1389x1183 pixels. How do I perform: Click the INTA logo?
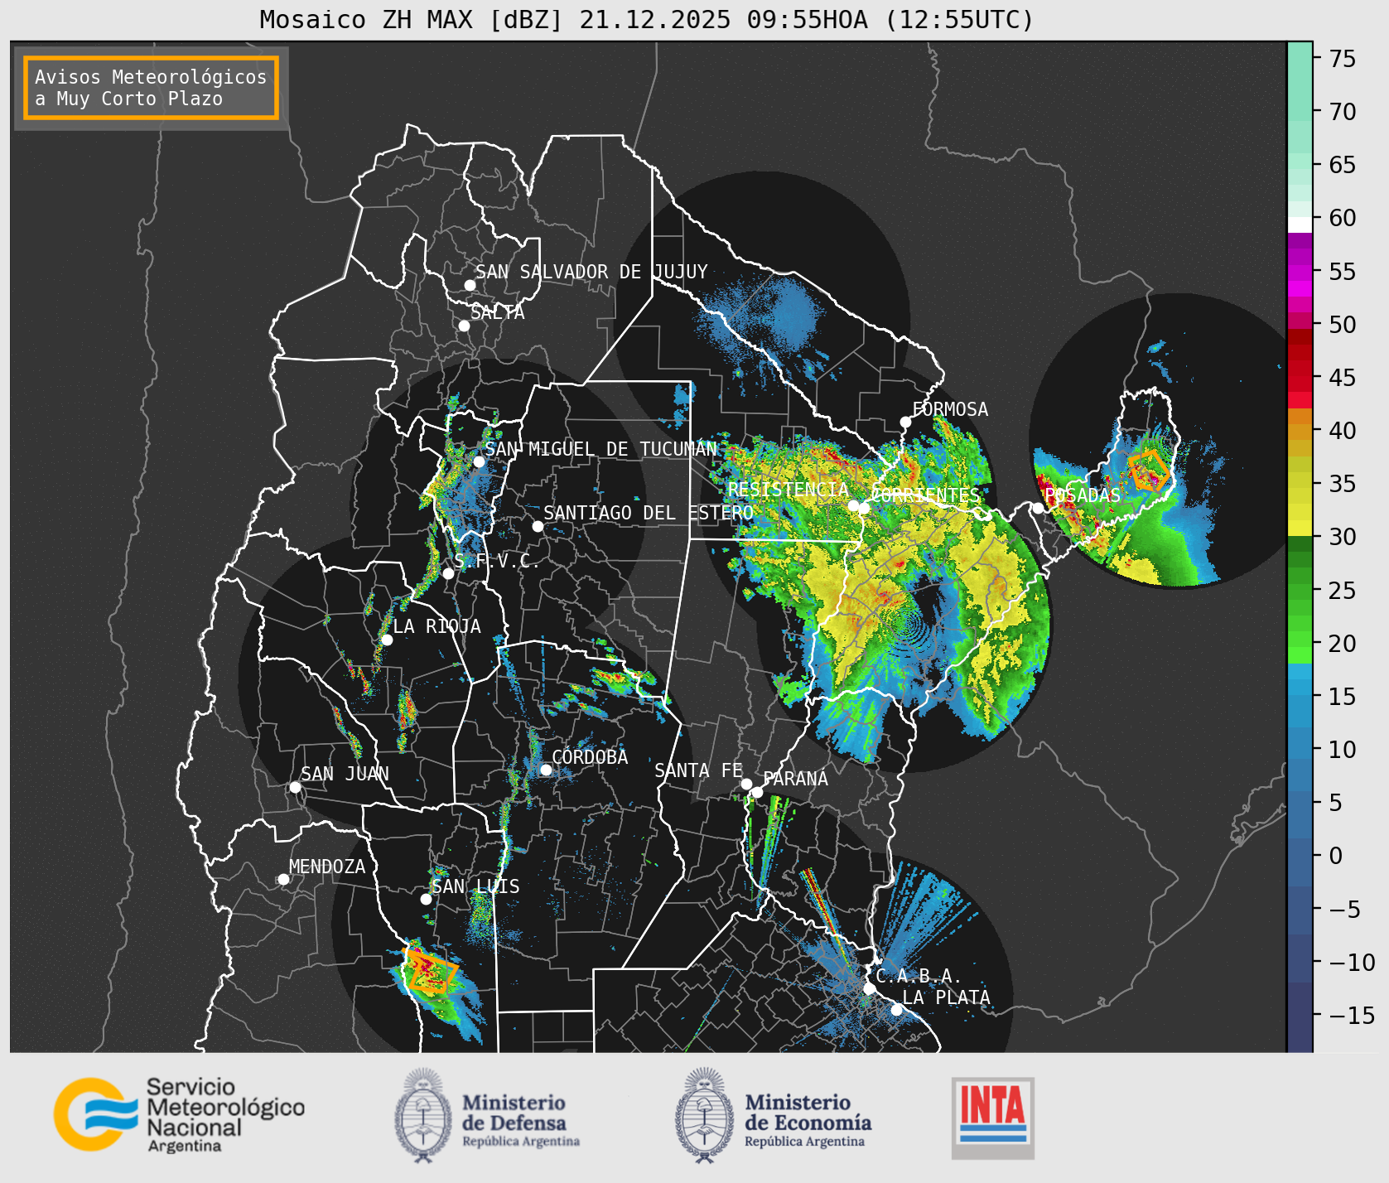click(x=992, y=1118)
